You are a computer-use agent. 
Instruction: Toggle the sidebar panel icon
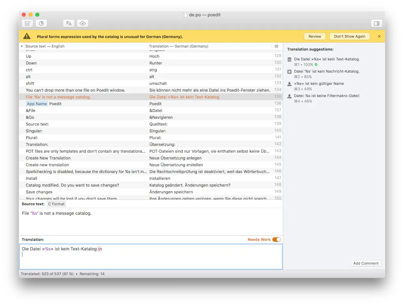[377, 23]
